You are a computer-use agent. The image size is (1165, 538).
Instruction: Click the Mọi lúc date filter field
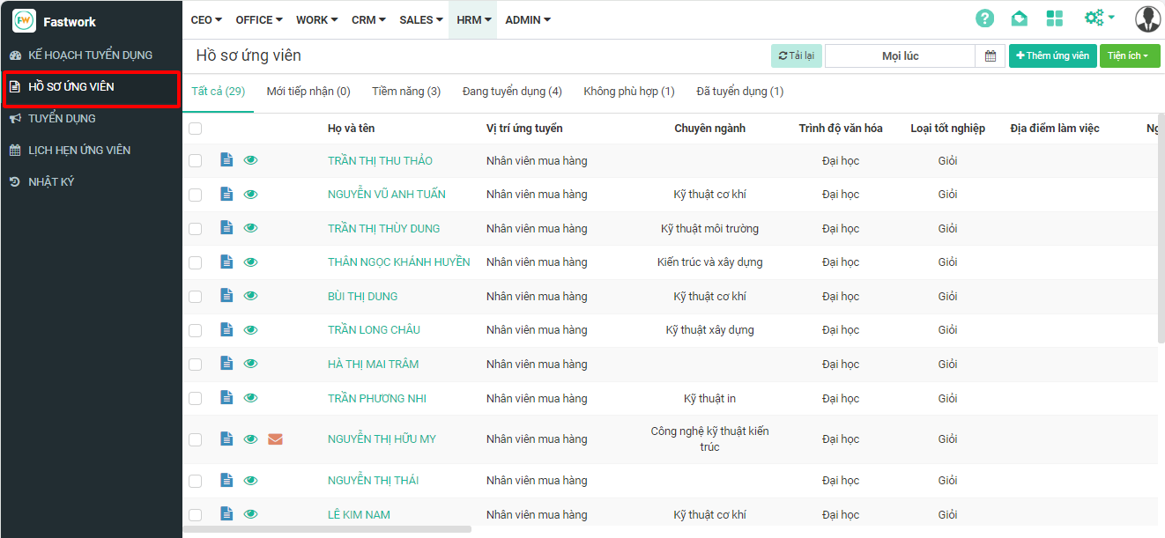click(x=900, y=56)
